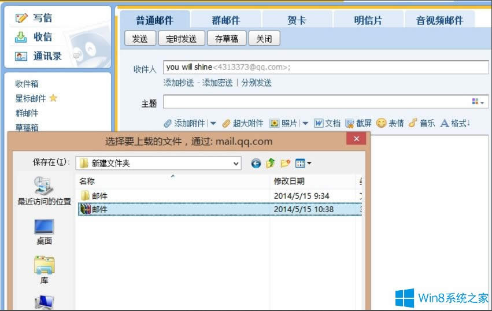Click the 照片 photo icon
The width and height of the screenshot is (492, 311).
point(275,123)
